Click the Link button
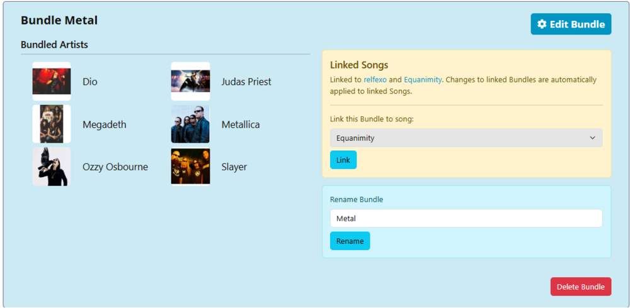This screenshot has width=630, height=308. [x=343, y=160]
